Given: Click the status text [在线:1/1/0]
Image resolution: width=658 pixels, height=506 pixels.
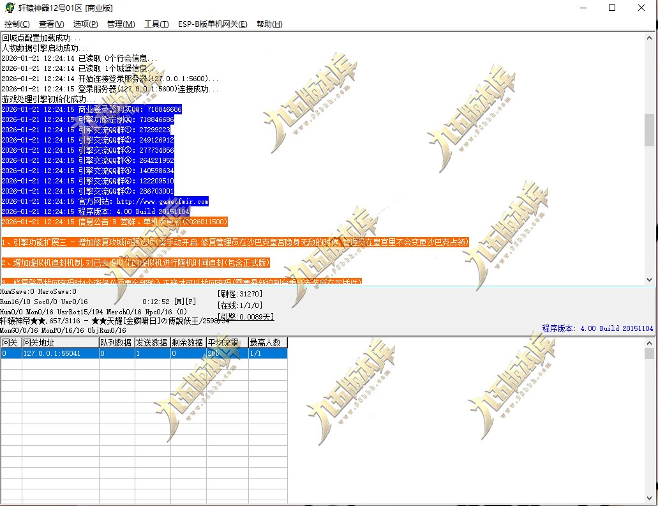Looking at the screenshot, I should coord(239,305).
